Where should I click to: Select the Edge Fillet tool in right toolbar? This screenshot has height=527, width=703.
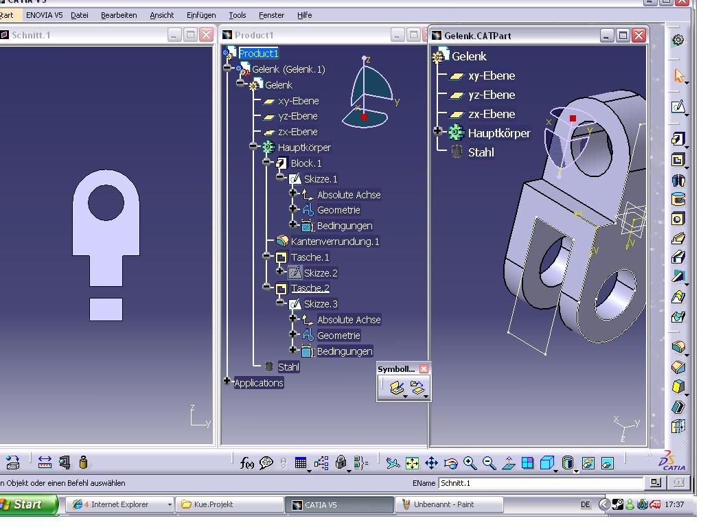[678, 347]
